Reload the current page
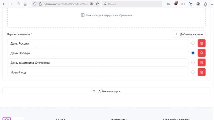Image resolution: width=214 pixels, height=120 pixels. (x=18, y=4)
